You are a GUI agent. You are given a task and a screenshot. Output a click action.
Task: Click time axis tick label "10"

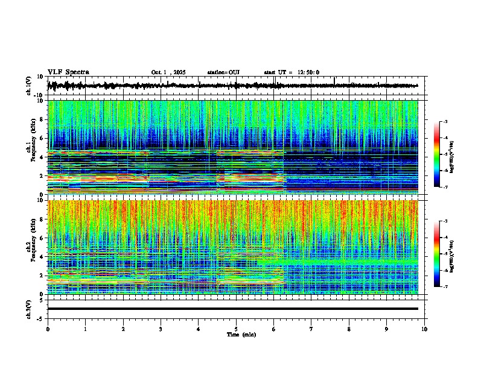(x=424, y=329)
